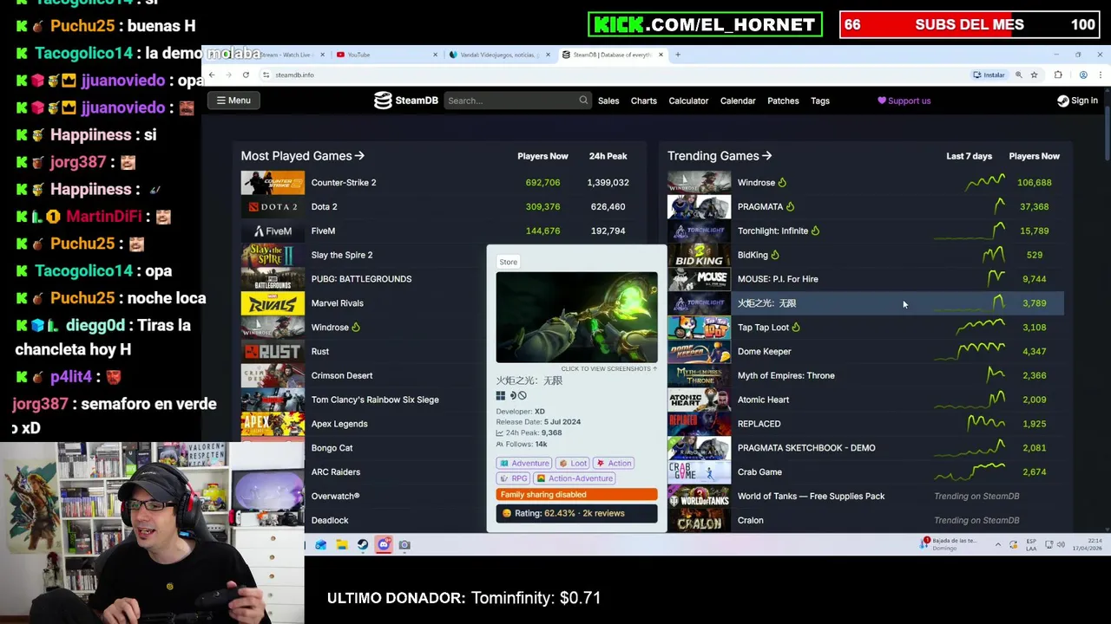Open the Marvel Rivals thumbnail

pyautogui.click(x=273, y=303)
